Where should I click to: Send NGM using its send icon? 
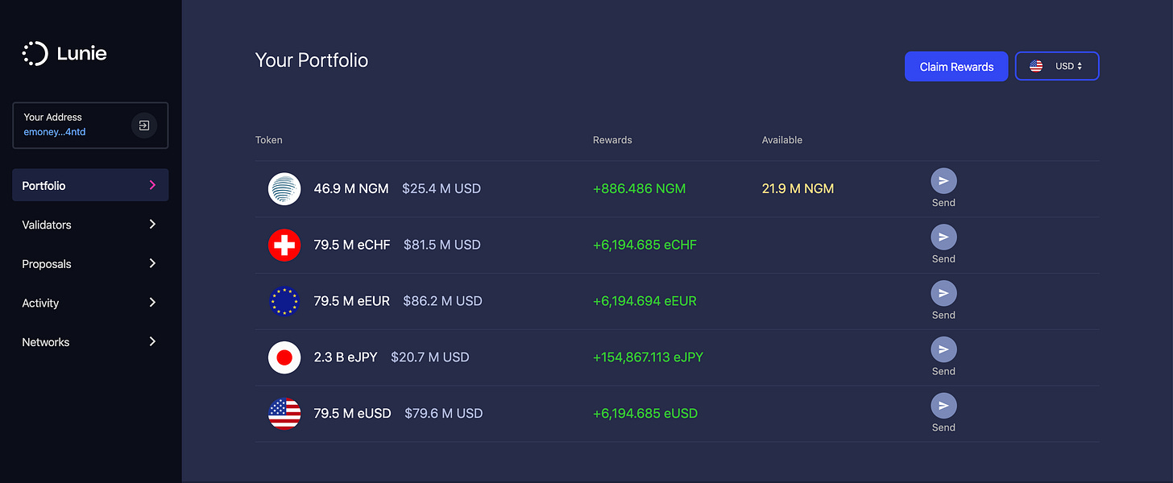point(943,181)
